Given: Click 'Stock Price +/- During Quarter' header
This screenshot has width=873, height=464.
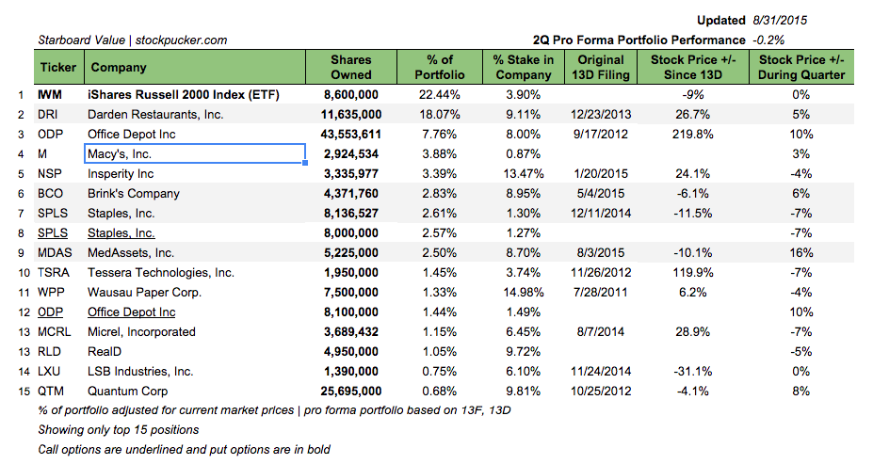Looking at the screenshot, I should [801, 68].
